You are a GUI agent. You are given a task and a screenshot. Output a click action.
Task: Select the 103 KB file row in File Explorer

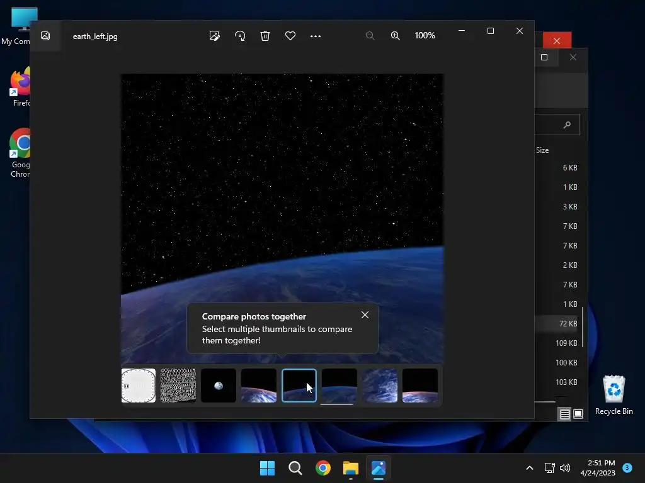557,382
